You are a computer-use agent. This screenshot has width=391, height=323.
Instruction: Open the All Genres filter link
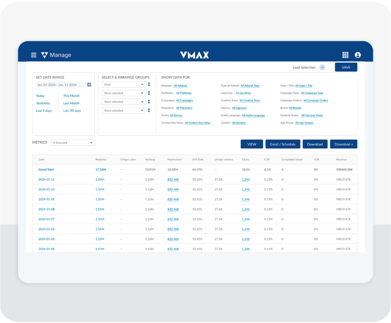(176, 115)
